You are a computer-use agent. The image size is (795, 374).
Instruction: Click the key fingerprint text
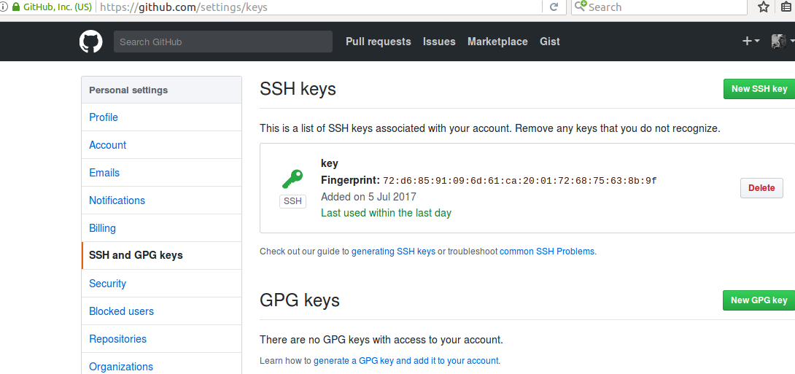(520, 181)
